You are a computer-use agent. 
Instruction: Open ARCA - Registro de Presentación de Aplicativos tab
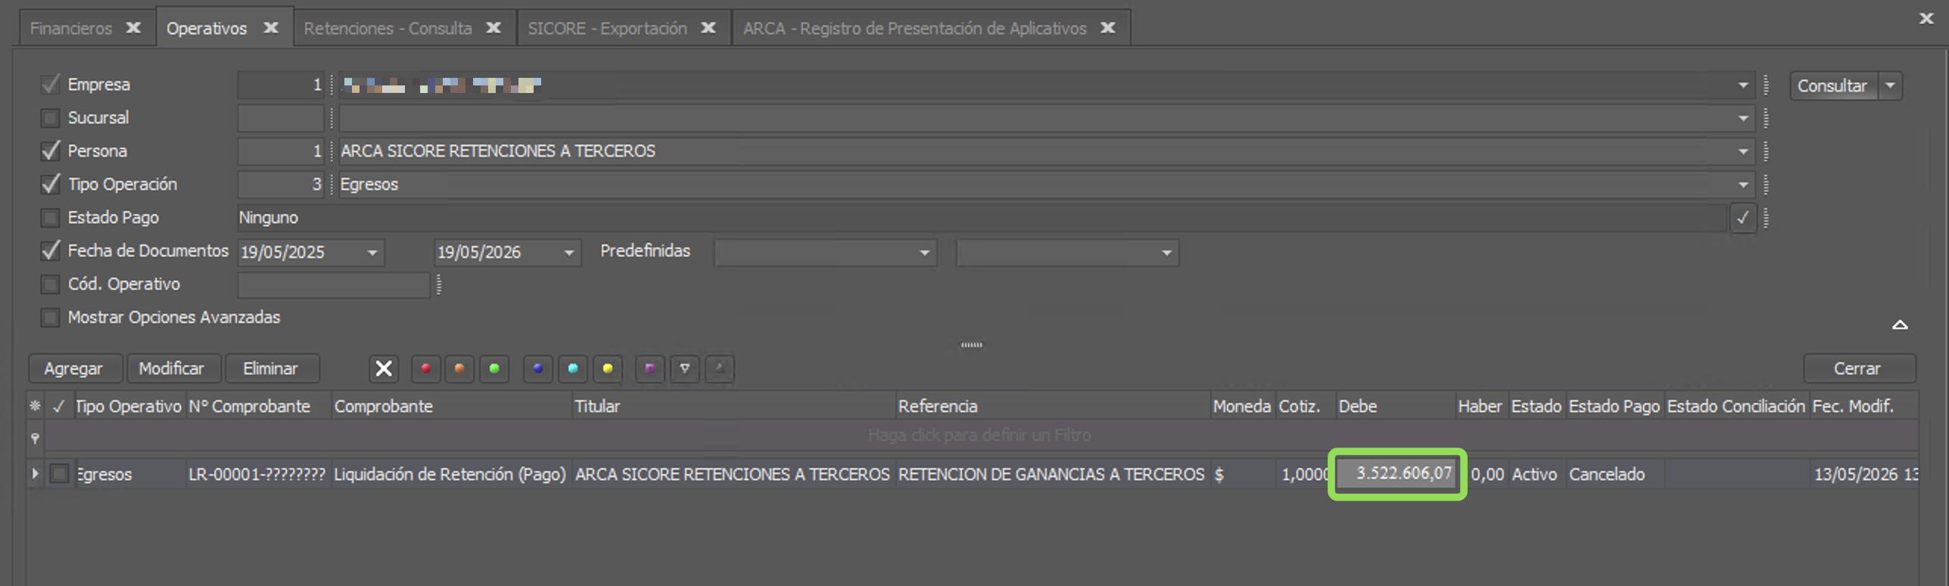[x=914, y=28]
